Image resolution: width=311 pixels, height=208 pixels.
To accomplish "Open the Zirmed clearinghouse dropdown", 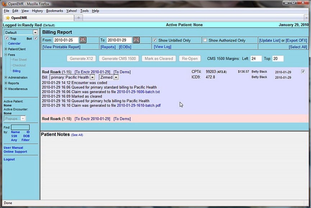I will click(x=109, y=77).
